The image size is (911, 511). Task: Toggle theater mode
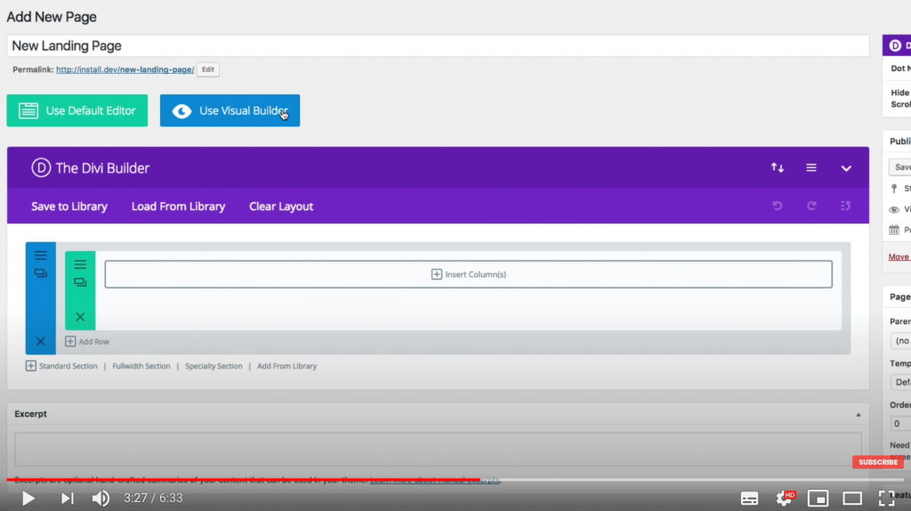click(x=852, y=499)
